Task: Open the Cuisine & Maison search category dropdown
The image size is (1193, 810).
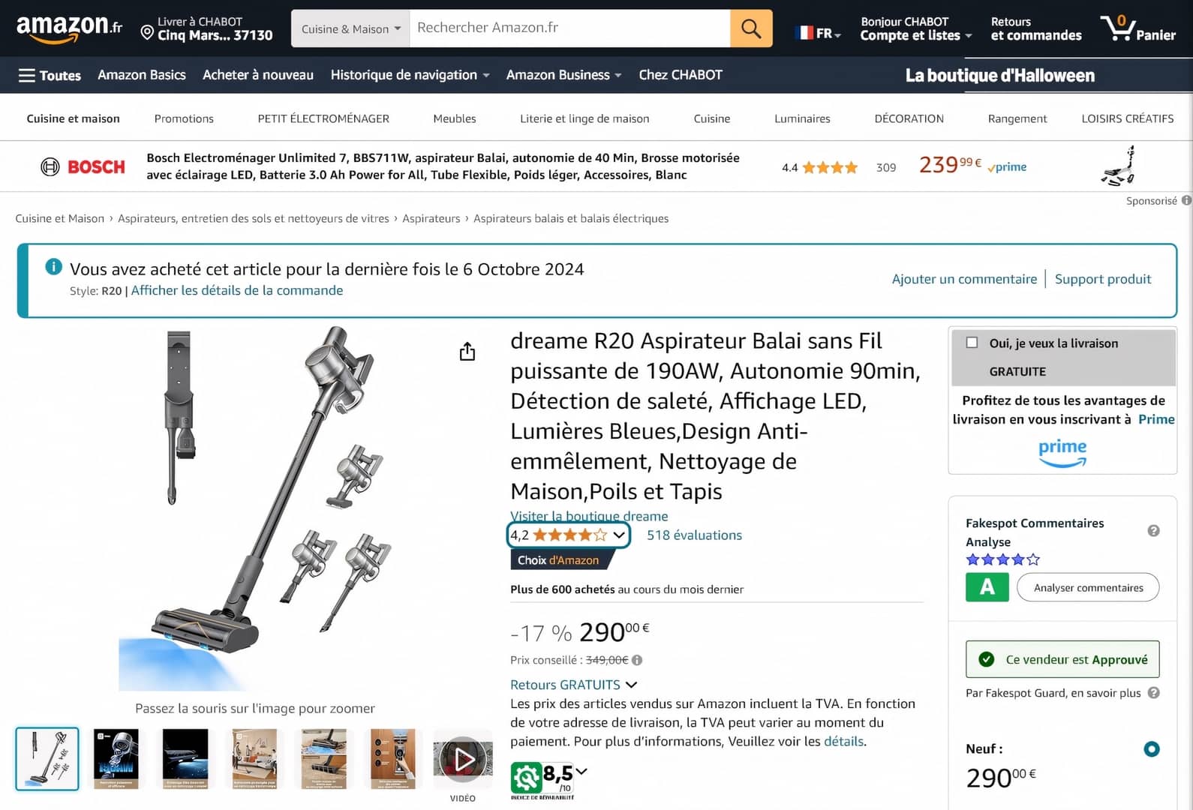Action: (x=350, y=28)
